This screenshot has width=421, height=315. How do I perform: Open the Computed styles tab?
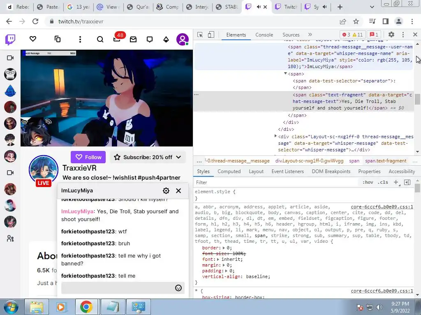click(229, 171)
